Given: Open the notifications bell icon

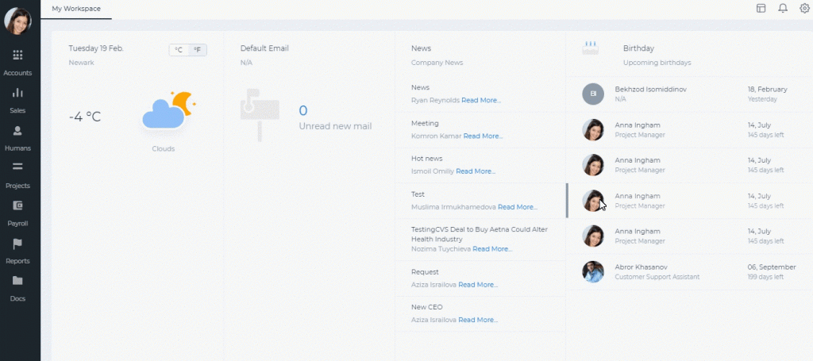Looking at the screenshot, I should [x=783, y=8].
